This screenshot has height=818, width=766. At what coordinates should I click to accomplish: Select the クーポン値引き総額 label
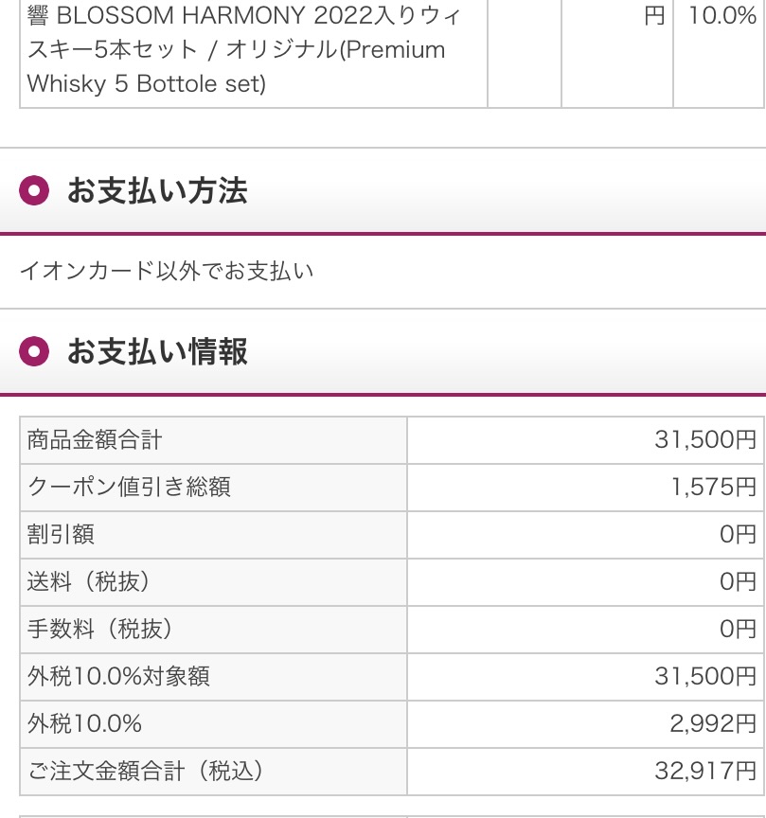coord(130,488)
